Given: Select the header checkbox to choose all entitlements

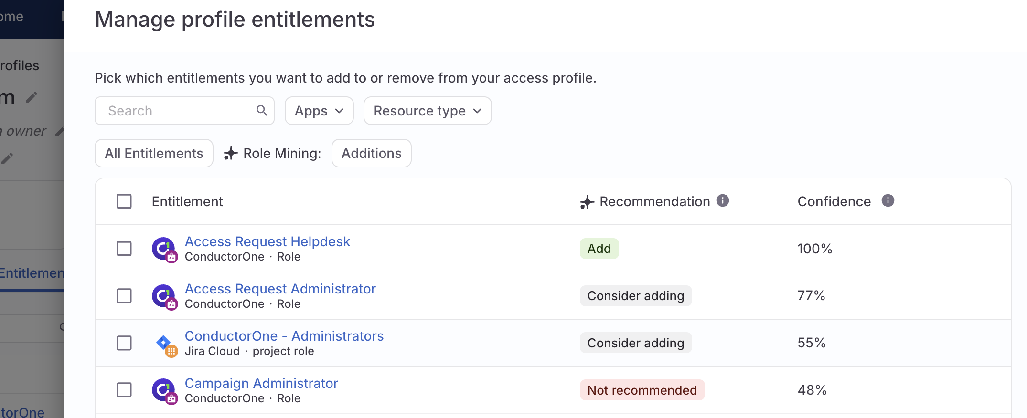Looking at the screenshot, I should pos(124,201).
